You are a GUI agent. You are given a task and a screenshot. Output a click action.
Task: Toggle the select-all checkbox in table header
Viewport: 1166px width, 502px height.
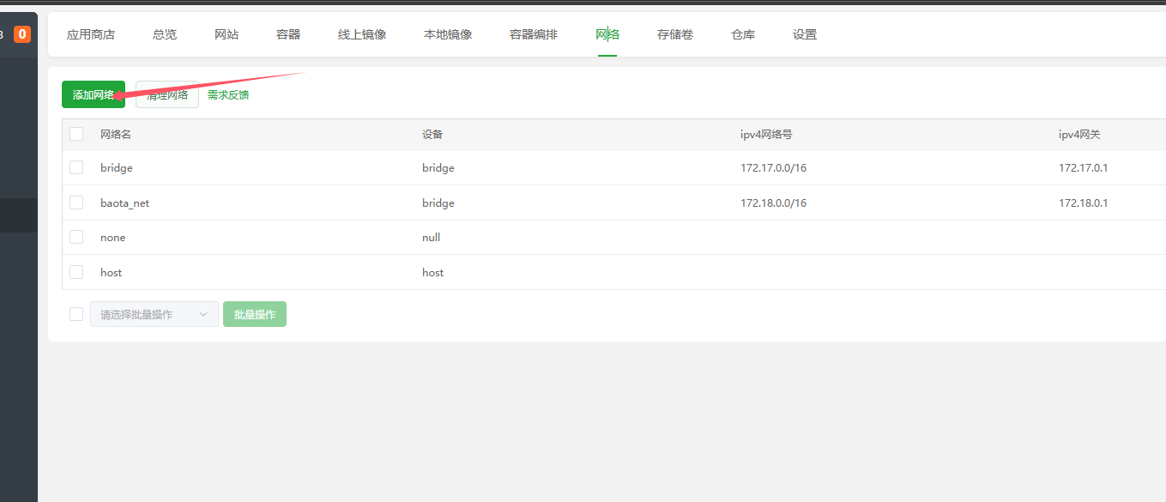(76, 134)
